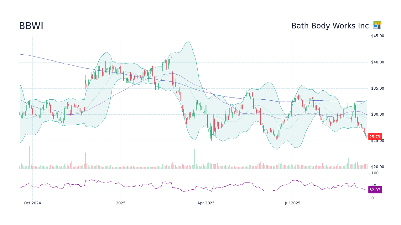
Task: Expand the Oct 2024 date axis label
Action: point(32,203)
